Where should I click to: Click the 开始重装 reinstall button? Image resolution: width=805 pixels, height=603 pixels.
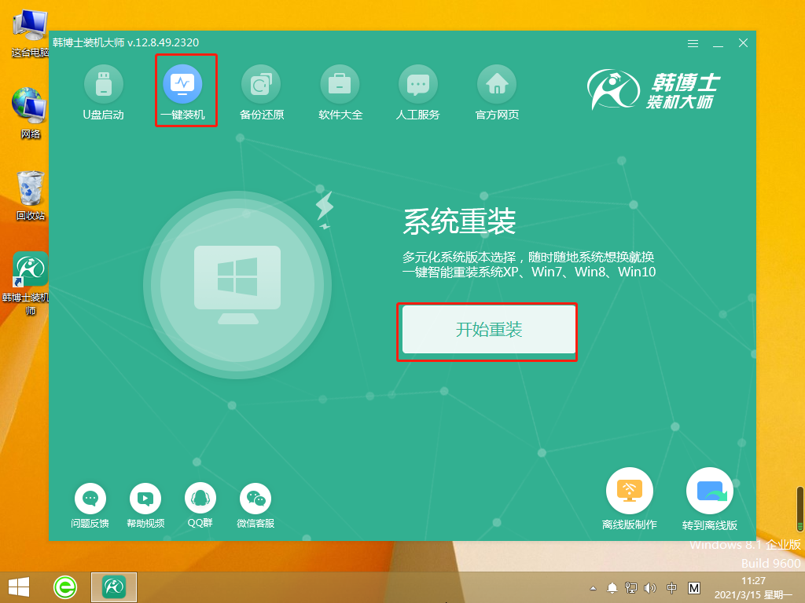click(x=487, y=331)
